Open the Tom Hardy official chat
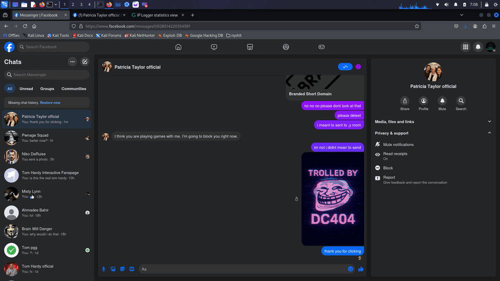The image size is (500, 281). [x=47, y=269]
